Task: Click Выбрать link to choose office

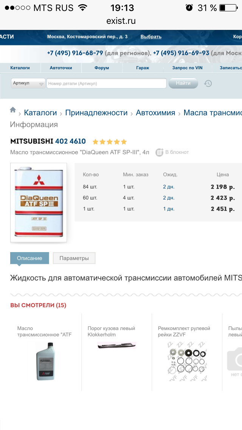Action: pos(151,37)
